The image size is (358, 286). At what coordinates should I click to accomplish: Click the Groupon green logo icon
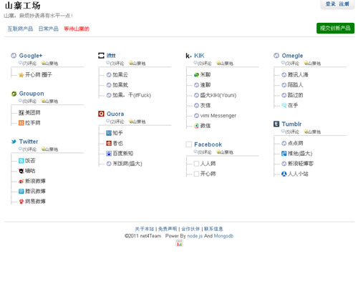(x=14, y=94)
